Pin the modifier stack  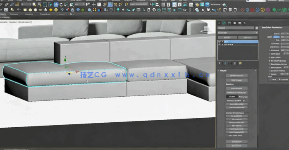(x=219, y=63)
